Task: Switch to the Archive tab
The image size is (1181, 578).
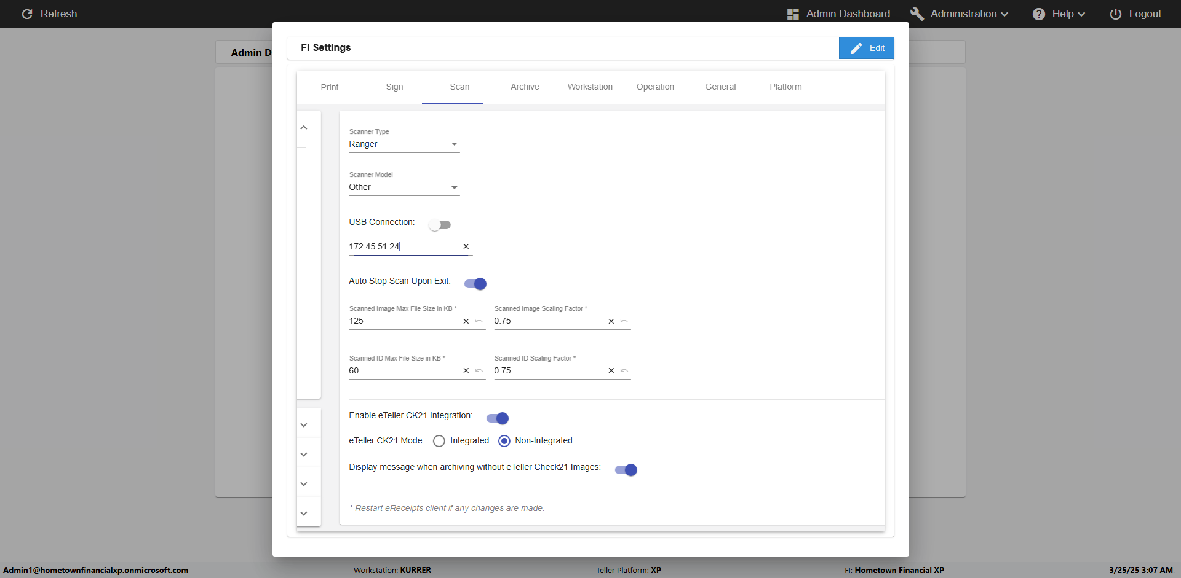Action: (524, 87)
